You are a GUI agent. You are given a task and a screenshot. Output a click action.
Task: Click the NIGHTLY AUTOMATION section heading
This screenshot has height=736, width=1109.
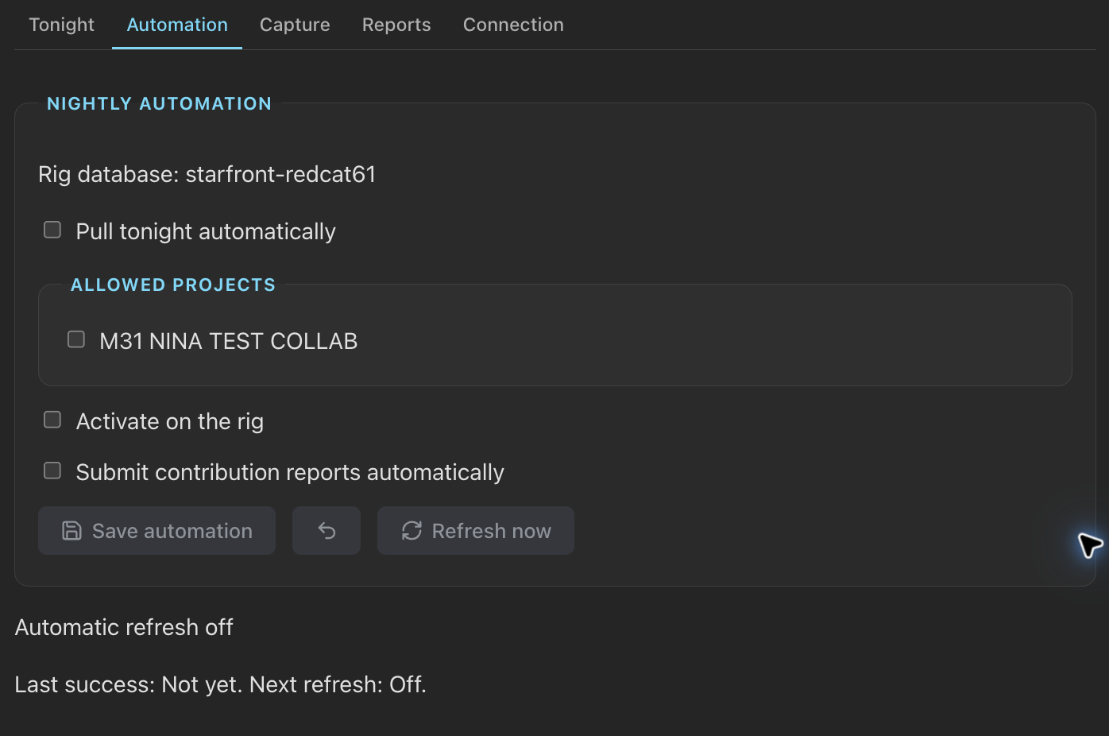(159, 103)
